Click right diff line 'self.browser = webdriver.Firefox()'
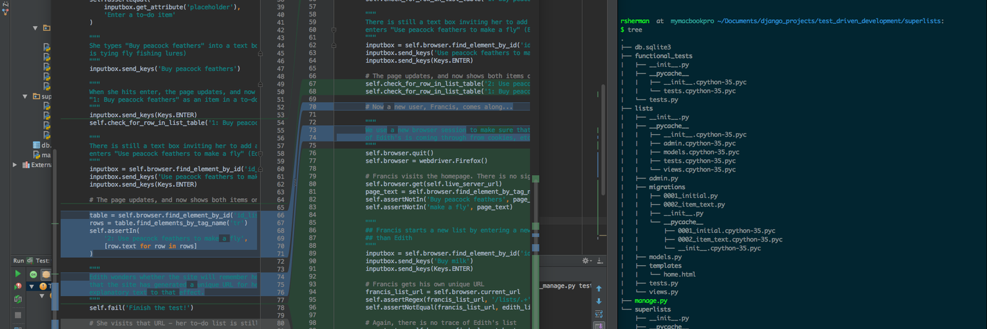 click(x=426, y=161)
